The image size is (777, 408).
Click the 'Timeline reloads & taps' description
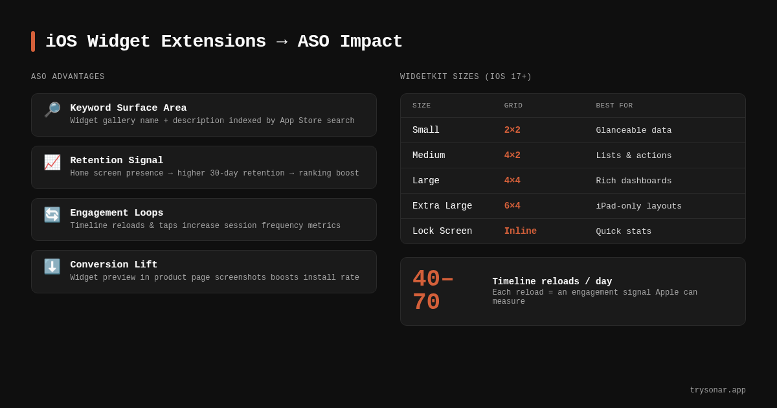tap(205, 226)
